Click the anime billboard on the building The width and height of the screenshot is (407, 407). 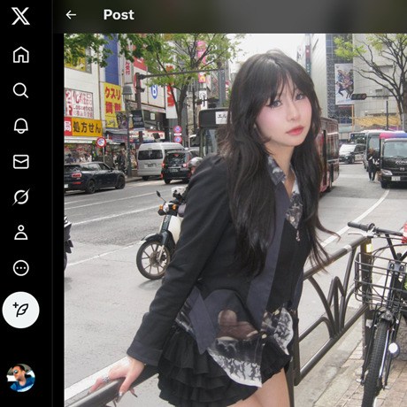[344, 84]
